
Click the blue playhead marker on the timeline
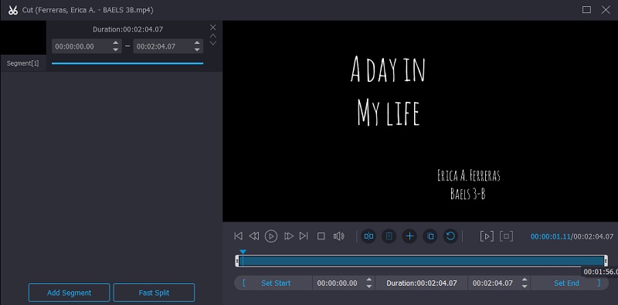pos(243,252)
